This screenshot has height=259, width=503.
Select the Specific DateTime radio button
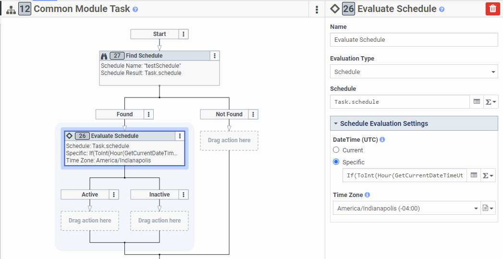(336, 162)
